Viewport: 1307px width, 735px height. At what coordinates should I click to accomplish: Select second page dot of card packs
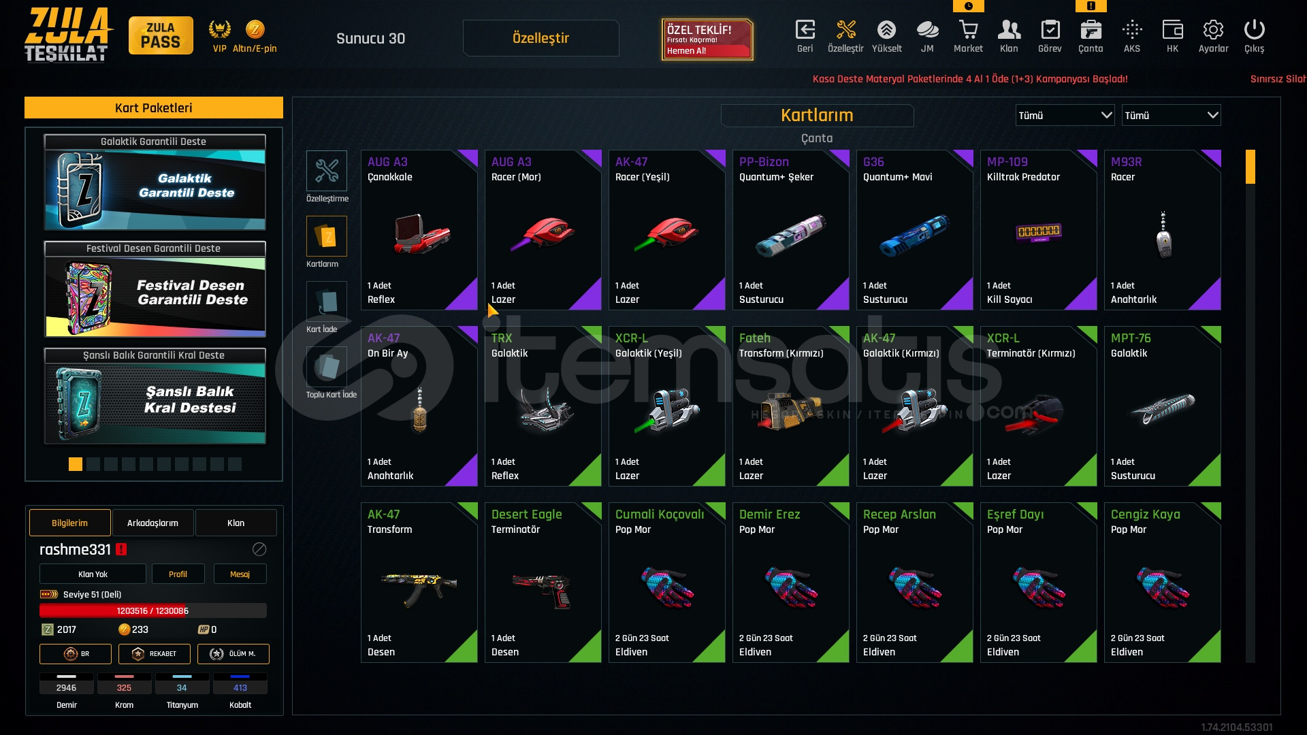(x=93, y=464)
